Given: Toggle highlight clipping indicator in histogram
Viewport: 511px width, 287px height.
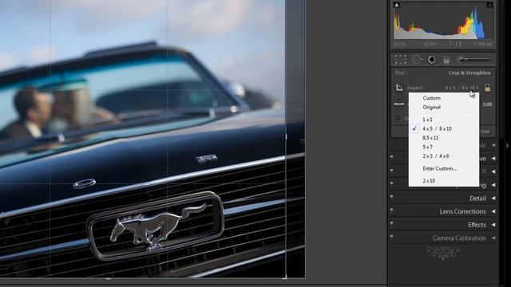Looking at the screenshot, I should click(489, 5).
